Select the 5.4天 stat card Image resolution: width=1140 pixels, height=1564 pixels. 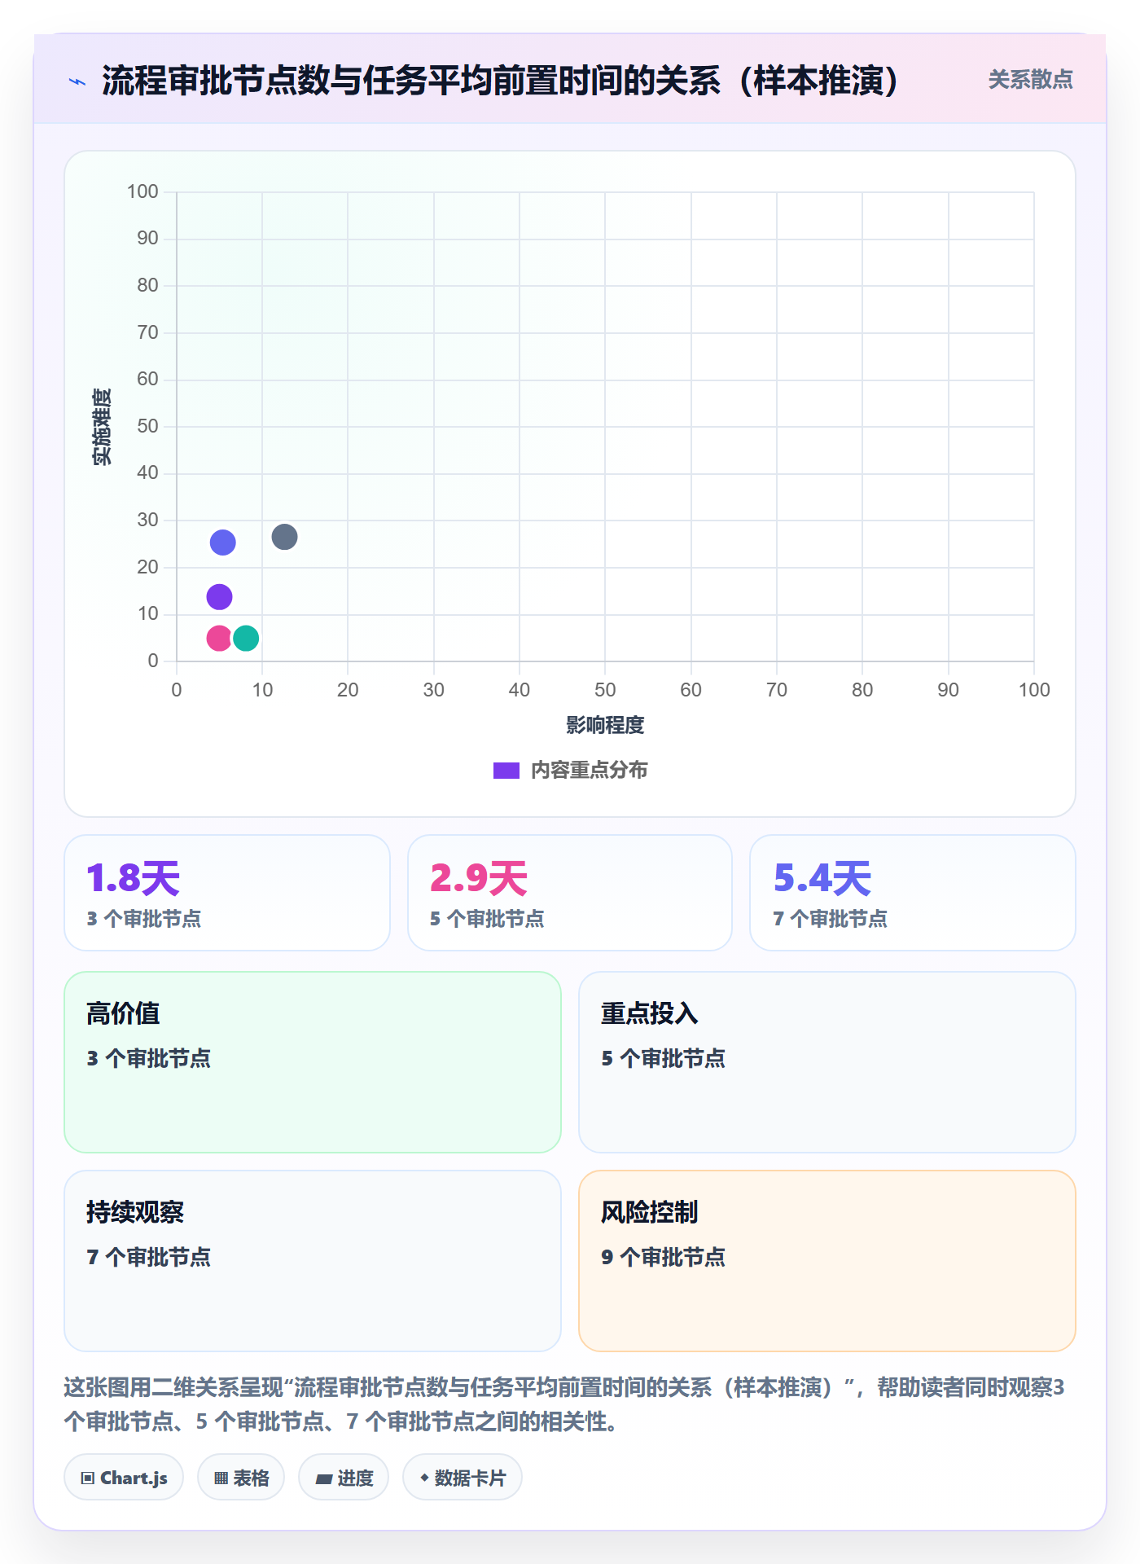coord(913,893)
